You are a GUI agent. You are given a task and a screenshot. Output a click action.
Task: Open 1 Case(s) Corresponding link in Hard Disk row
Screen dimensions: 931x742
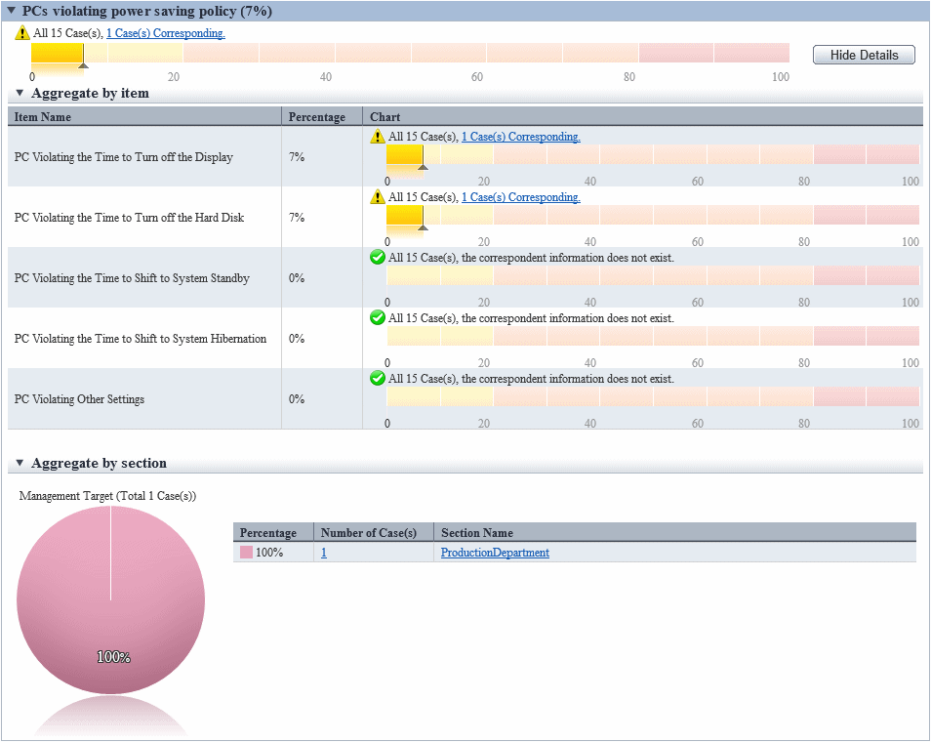click(521, 197)
